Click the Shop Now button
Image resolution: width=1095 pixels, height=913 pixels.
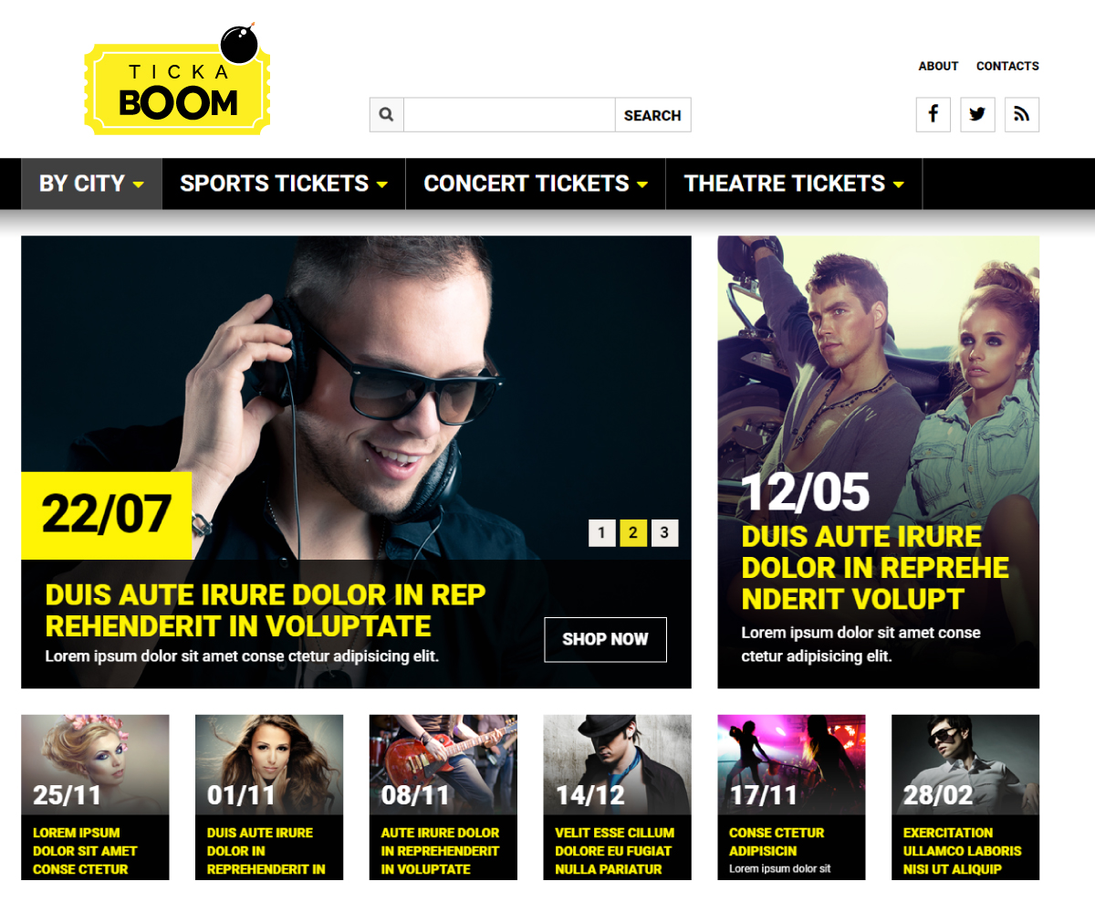pos(606,639)
